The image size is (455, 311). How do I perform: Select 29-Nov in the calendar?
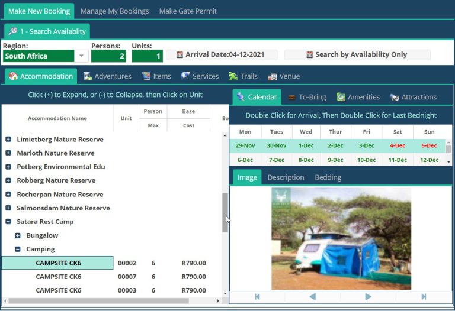click(x=245, y=145)
